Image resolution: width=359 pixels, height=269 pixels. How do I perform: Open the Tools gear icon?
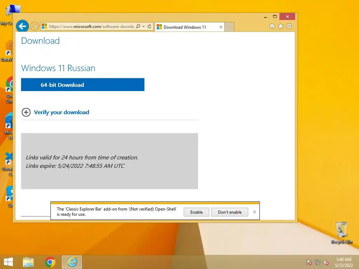[x=289, y=26]
